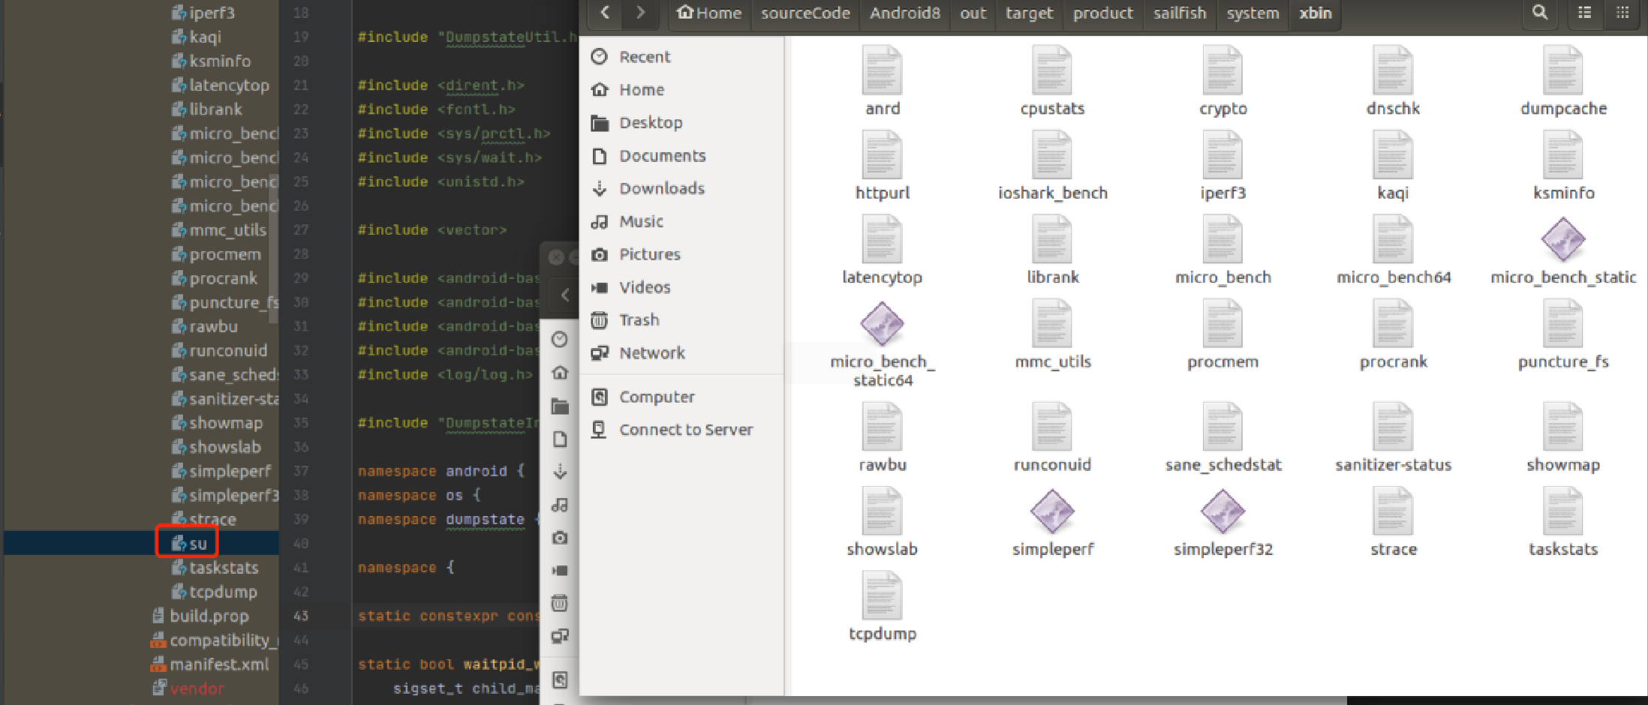Select the tcpdump file in file manager
The width and height of the screenshot is (1648, 705).
pyautogui.click(x=882, y=606)
